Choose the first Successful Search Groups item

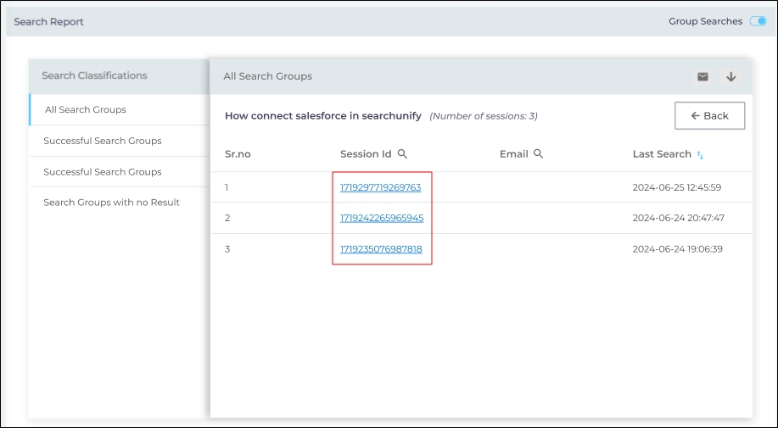[x=103, y=141]
